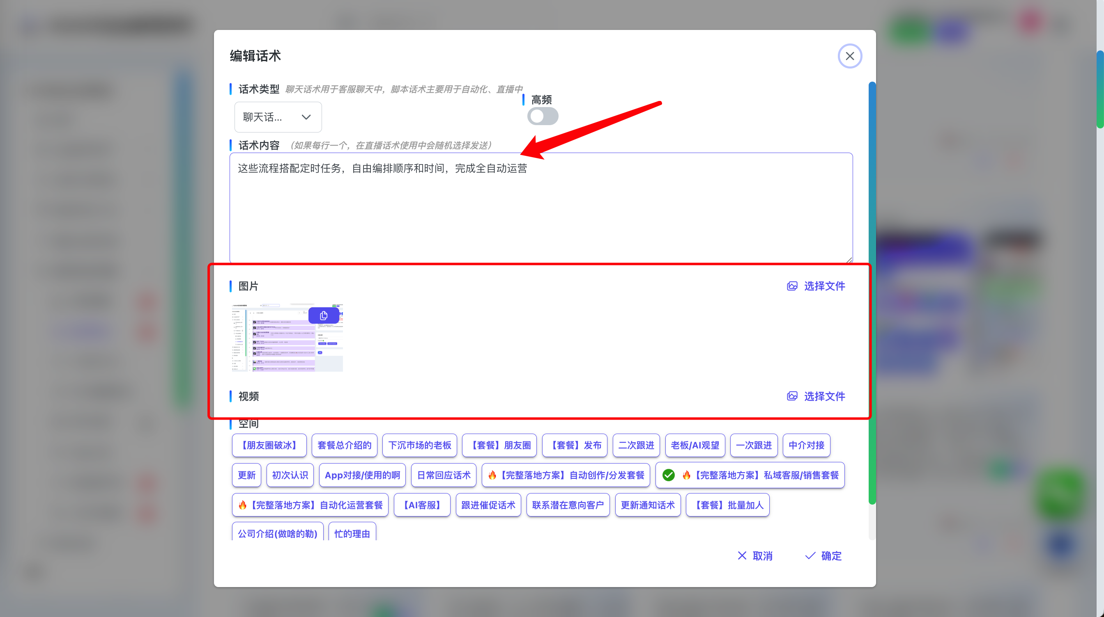Click the checkmark icon on 确定
1104x617 pixels.
coord(810,556)
